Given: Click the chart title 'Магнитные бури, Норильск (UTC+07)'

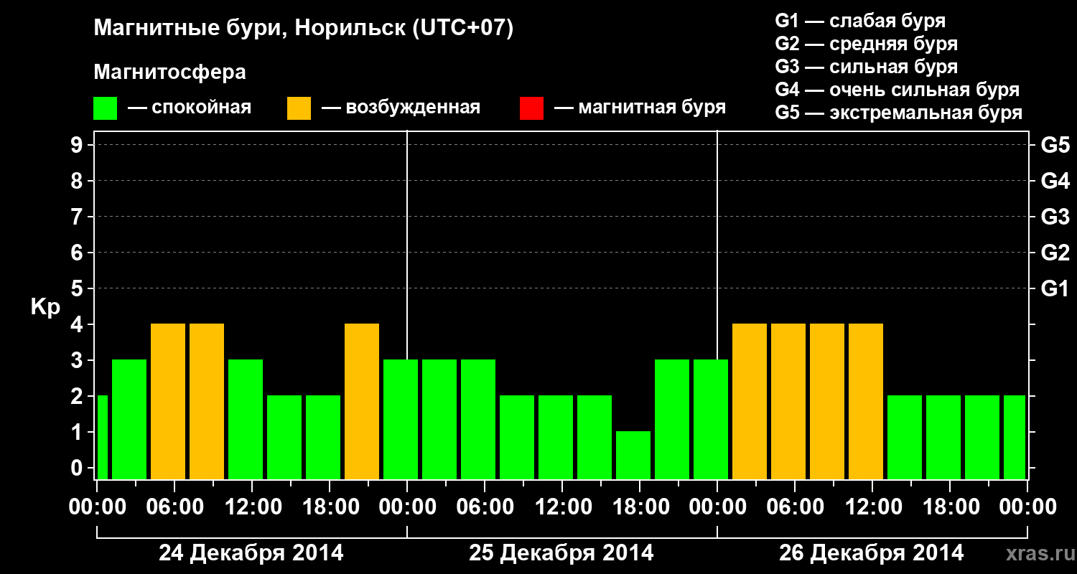Looking at the screenshot, I should [x=304, y=29].
